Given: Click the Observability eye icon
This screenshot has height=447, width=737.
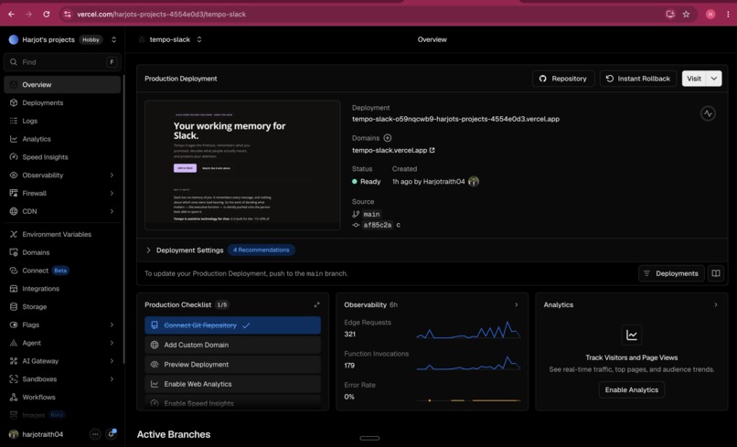Looking at the screenshot, I should pos(14,175).
